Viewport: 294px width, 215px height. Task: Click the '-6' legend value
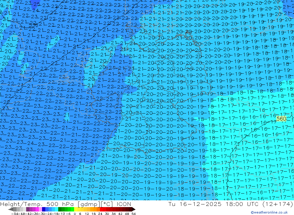(68, 214)
